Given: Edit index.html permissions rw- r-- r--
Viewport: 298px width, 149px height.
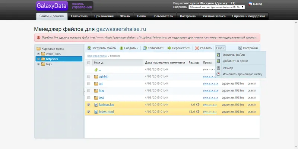Looking at the screenshot, I should coord(210,111).
